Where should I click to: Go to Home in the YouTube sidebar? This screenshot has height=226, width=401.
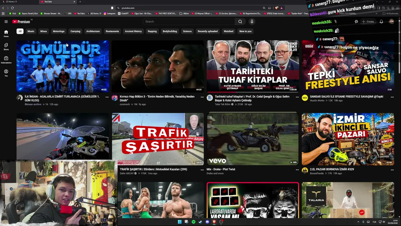pos(6,34)
